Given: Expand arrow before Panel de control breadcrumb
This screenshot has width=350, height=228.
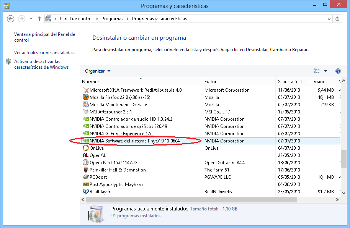Looking at the screenshot, I should point(56,19).
